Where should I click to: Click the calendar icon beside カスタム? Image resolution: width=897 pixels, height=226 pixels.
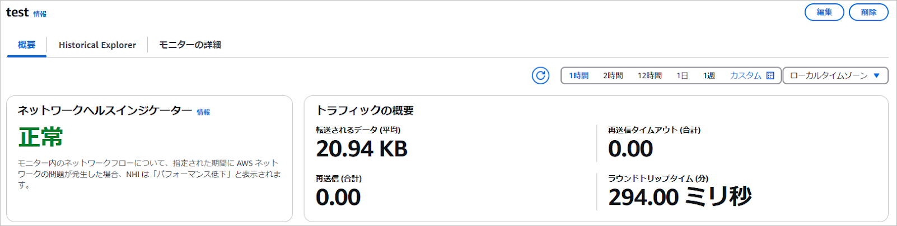[x=770, y=75]
